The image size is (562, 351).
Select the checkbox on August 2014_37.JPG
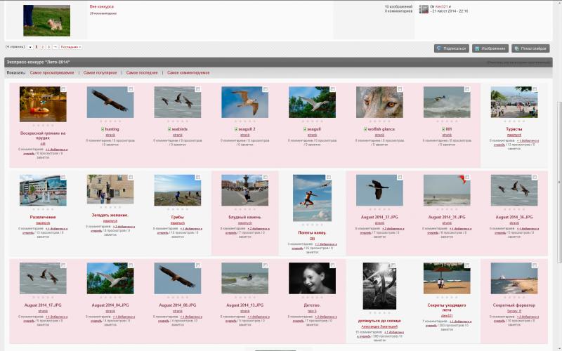point(400,177)
